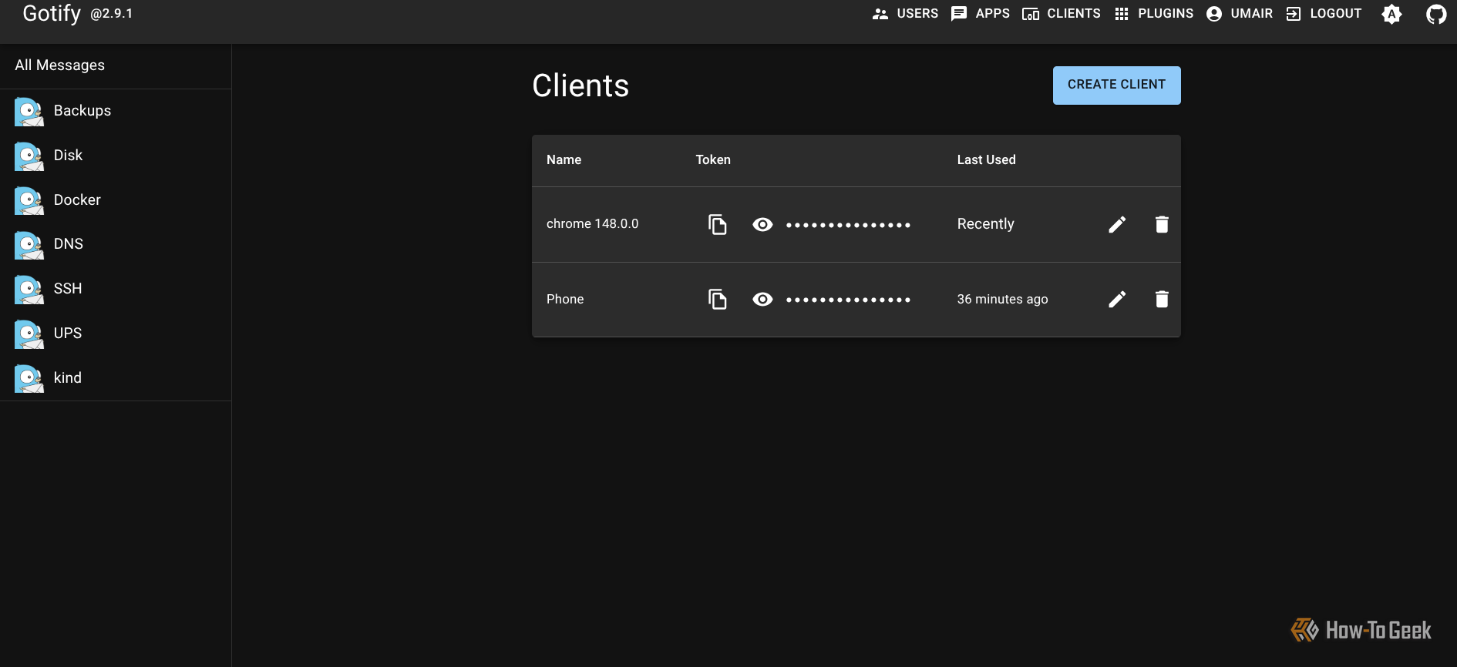Toggle the light/dark theme icon
This screenshot has height=667, width=1457.
point(1391,14)
